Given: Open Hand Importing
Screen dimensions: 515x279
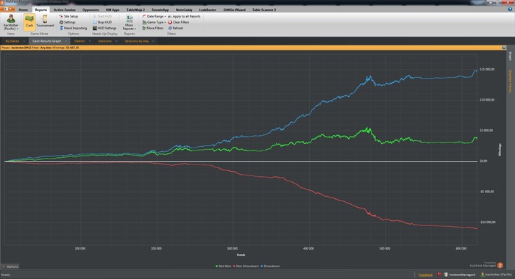Looking at the screenshot, I should pyautogui.click(x=74, y=28).
